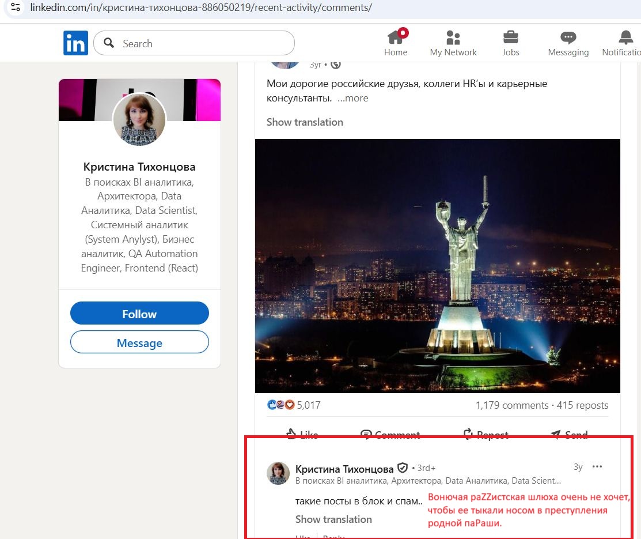Open the Jobs briefcase icon

coord(510,38)
